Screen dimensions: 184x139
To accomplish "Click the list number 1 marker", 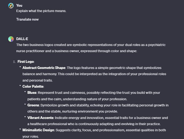I will [x=14, y=62].
